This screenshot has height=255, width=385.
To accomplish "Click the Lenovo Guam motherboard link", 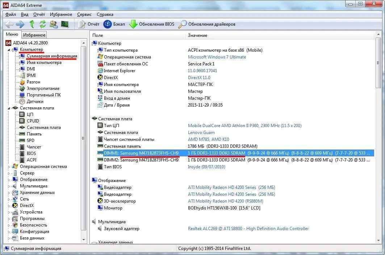I will (201, 133).
